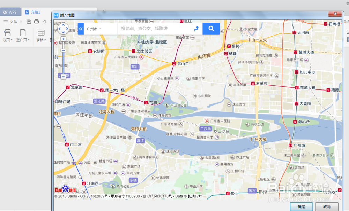Image resolution: width=349 pixels, height=211 pixels.
Task: Click the 客村 label
Action: 252,190
